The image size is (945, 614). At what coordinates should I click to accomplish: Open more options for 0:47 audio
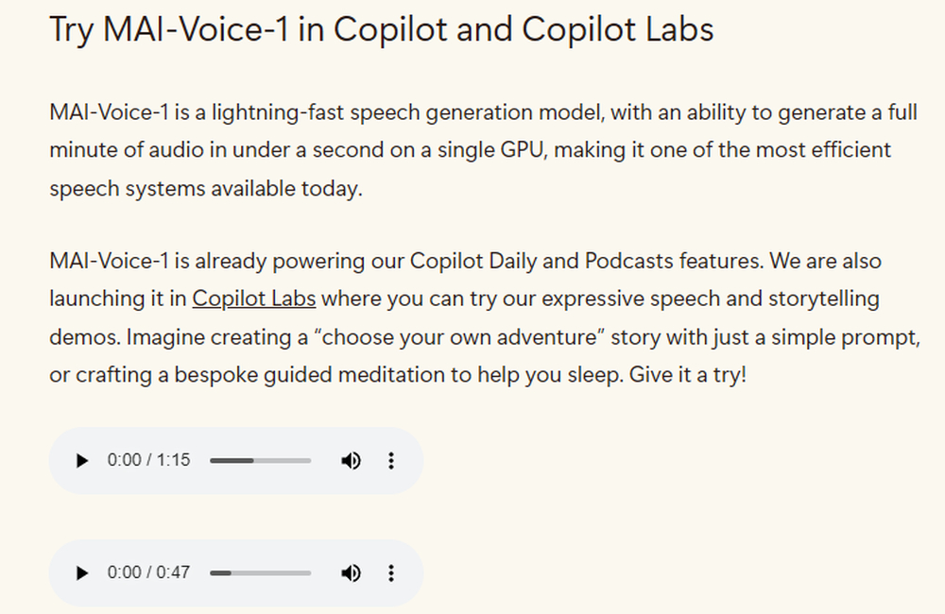pos(391,573)
